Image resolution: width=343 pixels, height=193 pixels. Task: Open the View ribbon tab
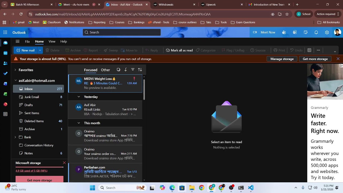point(52,42)
